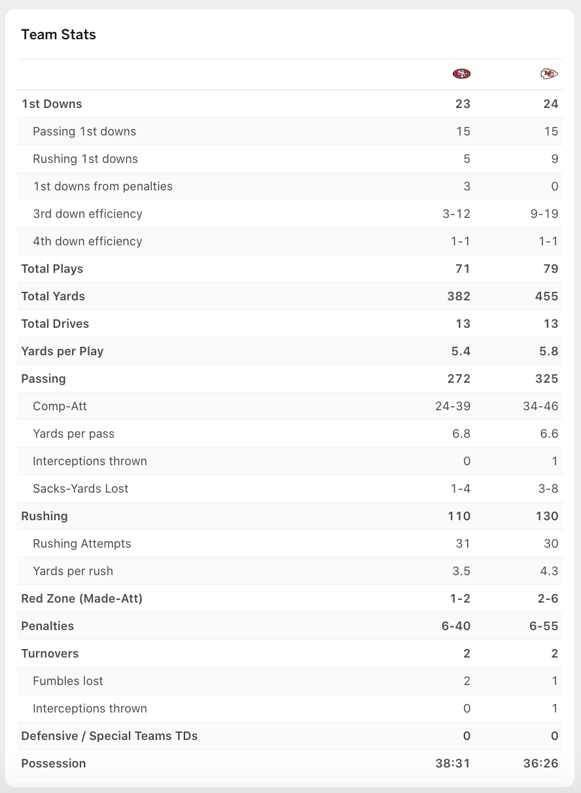Click Defensive / Special Teams TDs label
The width and height of the screenshot is (581, 793).
pos(109,736)
